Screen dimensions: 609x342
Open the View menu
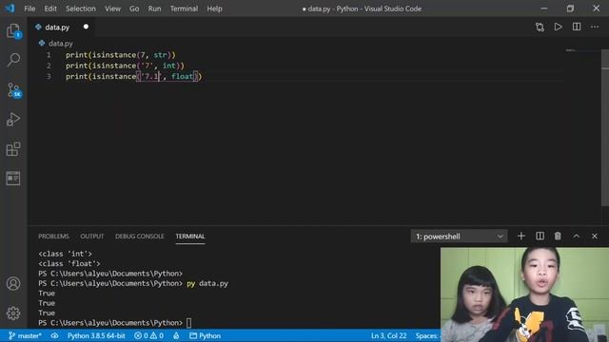pyautogui.click(x=112, y=9)
